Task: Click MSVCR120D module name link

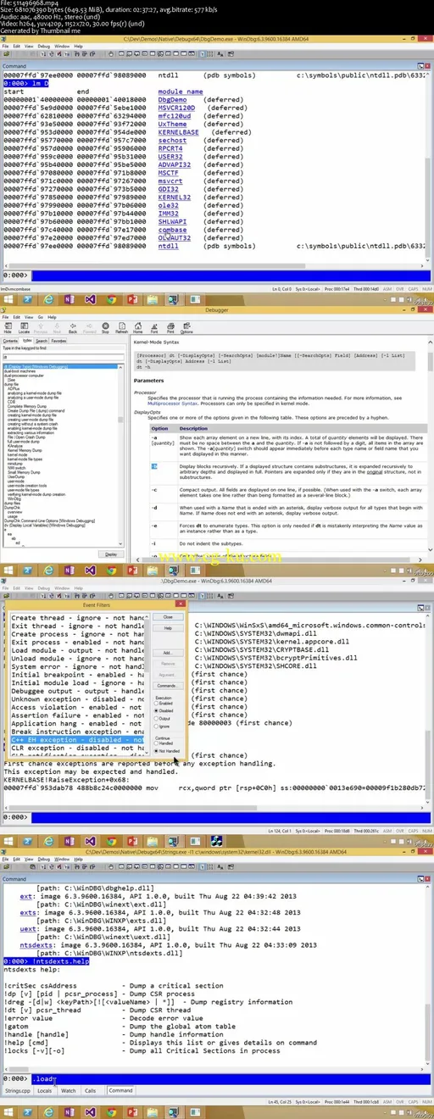Action: tap(176, 108)
